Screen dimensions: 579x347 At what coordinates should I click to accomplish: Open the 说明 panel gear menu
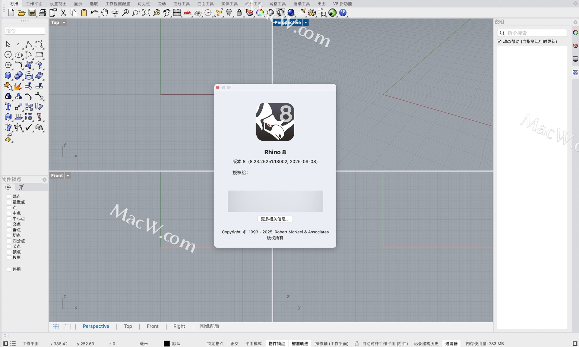click(575, 22)
